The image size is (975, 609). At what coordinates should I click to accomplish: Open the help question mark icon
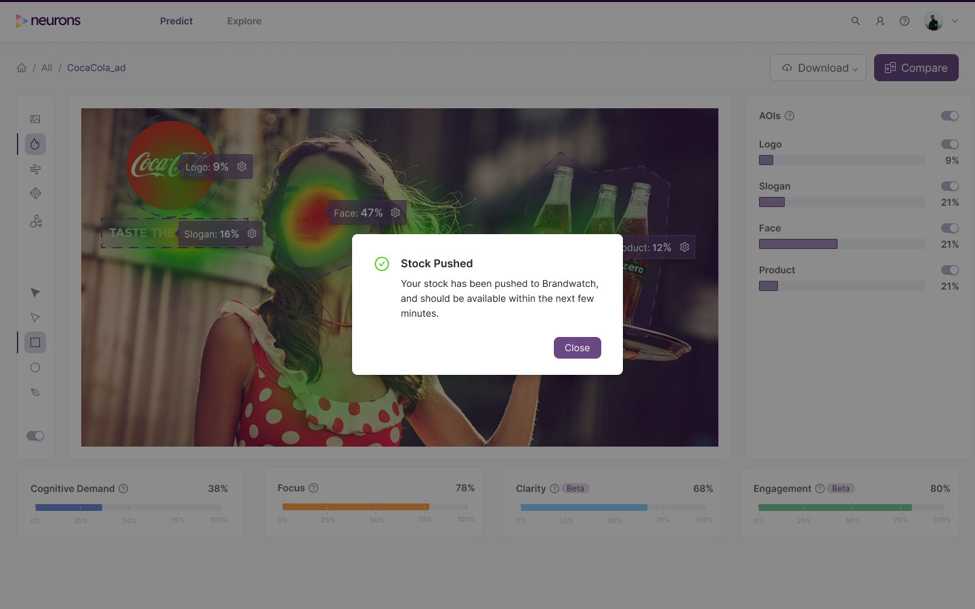[905, 21]
